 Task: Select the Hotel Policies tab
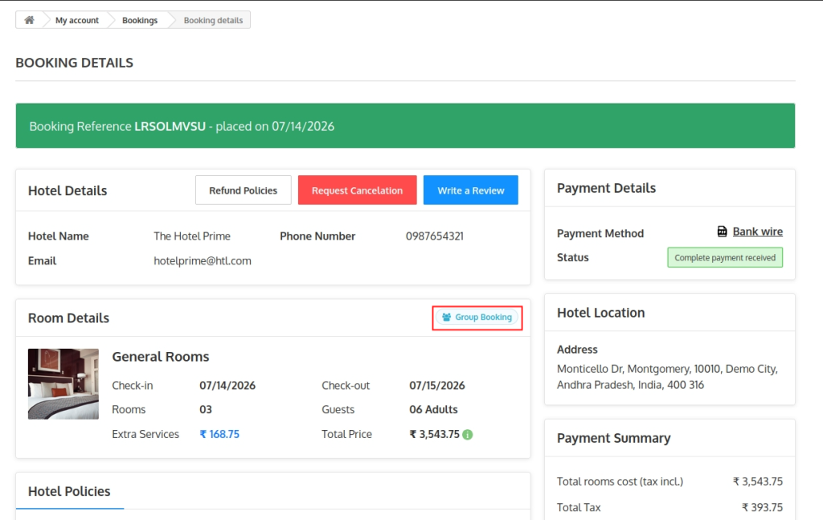(x=69, y=491)
